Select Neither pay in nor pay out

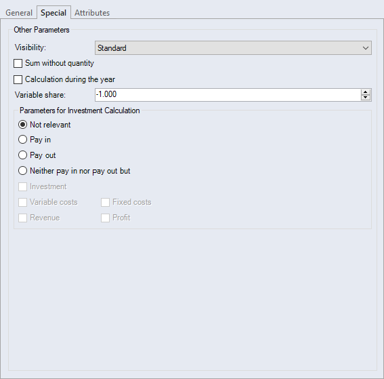[x=22, y=171]
